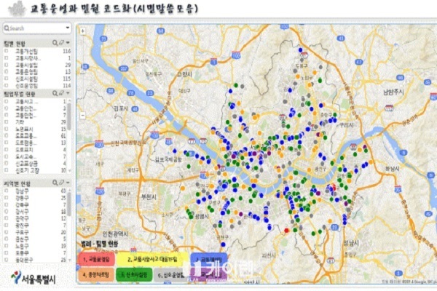Click the green legend item 5 신호시설팀
This screenshot has height=291, width=437.
[x=134, y=275]
